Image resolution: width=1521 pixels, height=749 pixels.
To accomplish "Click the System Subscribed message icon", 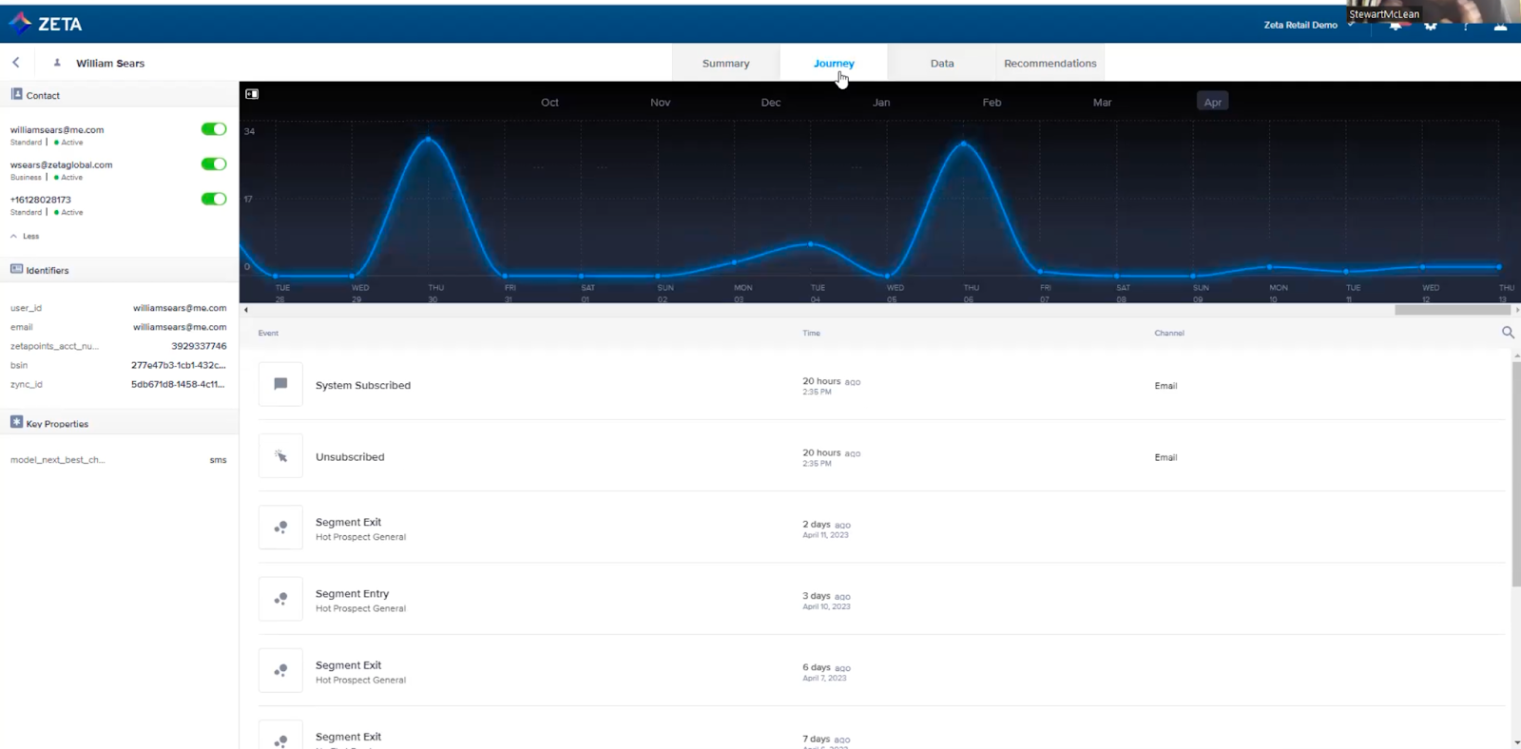I will tap(280, 384).
